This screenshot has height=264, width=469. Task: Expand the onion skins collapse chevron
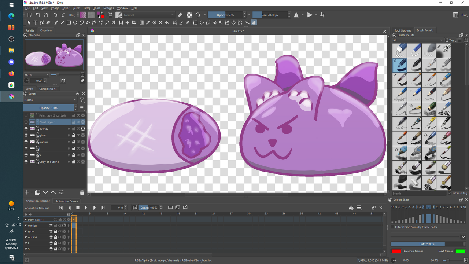[x=463, y=237]
